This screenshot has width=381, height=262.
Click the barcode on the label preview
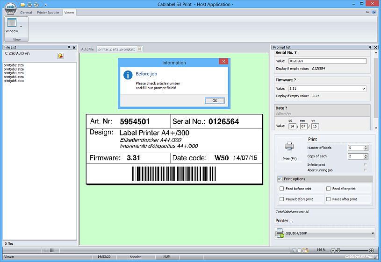pos(174,174)
